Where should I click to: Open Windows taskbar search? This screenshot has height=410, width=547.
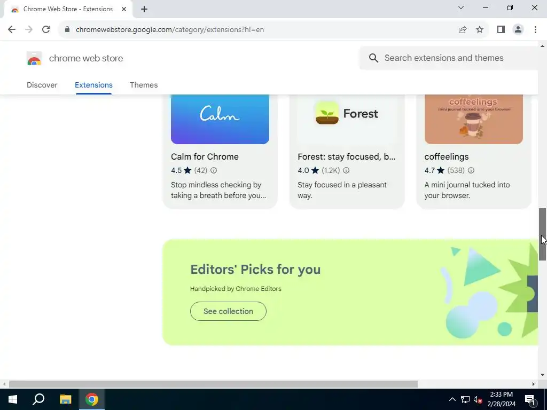38,399
